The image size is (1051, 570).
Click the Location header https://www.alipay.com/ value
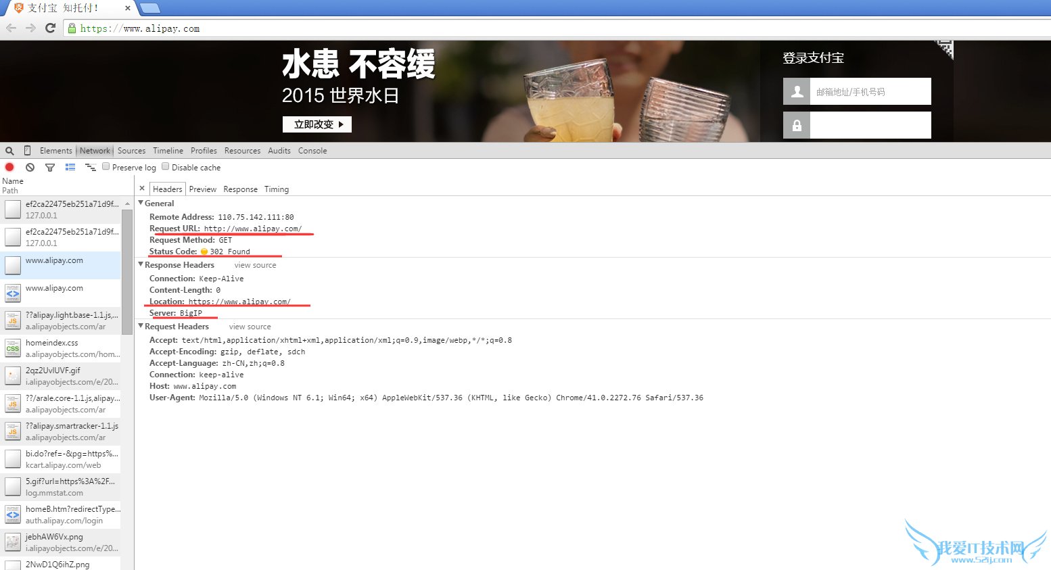[x=239, y=302]
